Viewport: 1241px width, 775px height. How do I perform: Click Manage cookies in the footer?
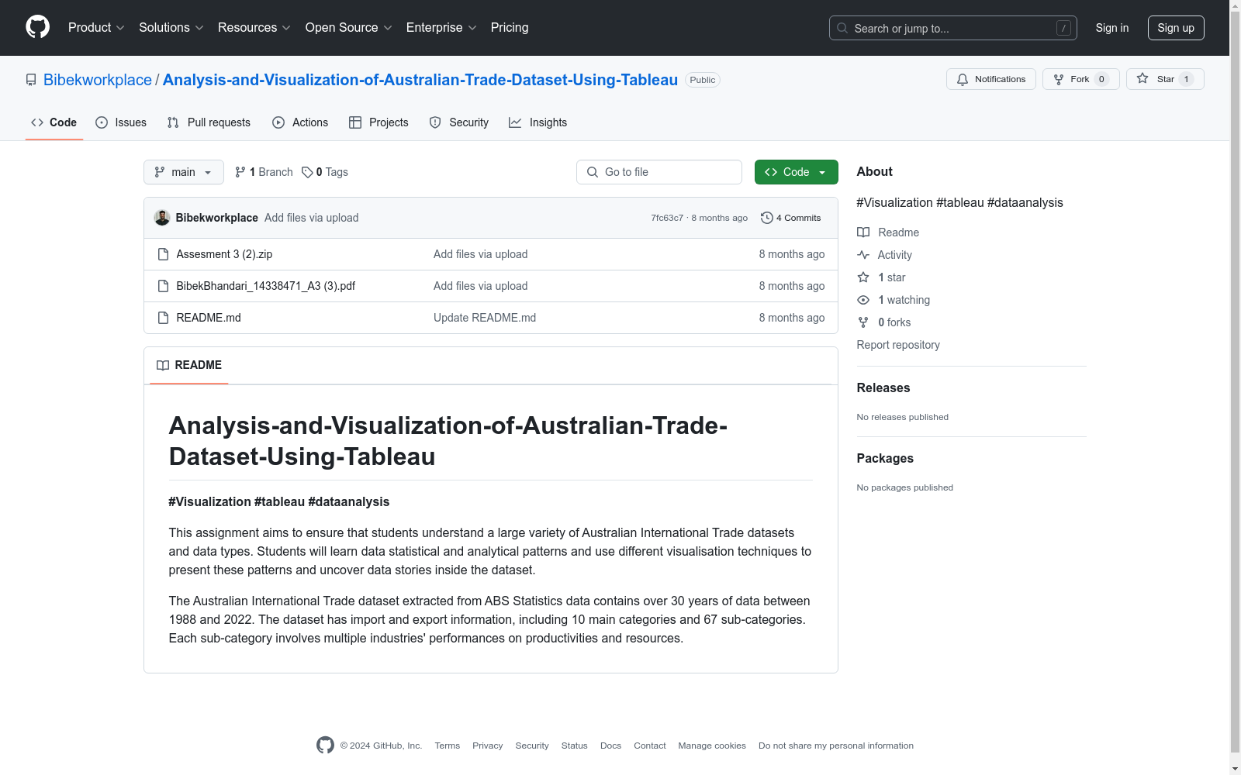[712, 746]
